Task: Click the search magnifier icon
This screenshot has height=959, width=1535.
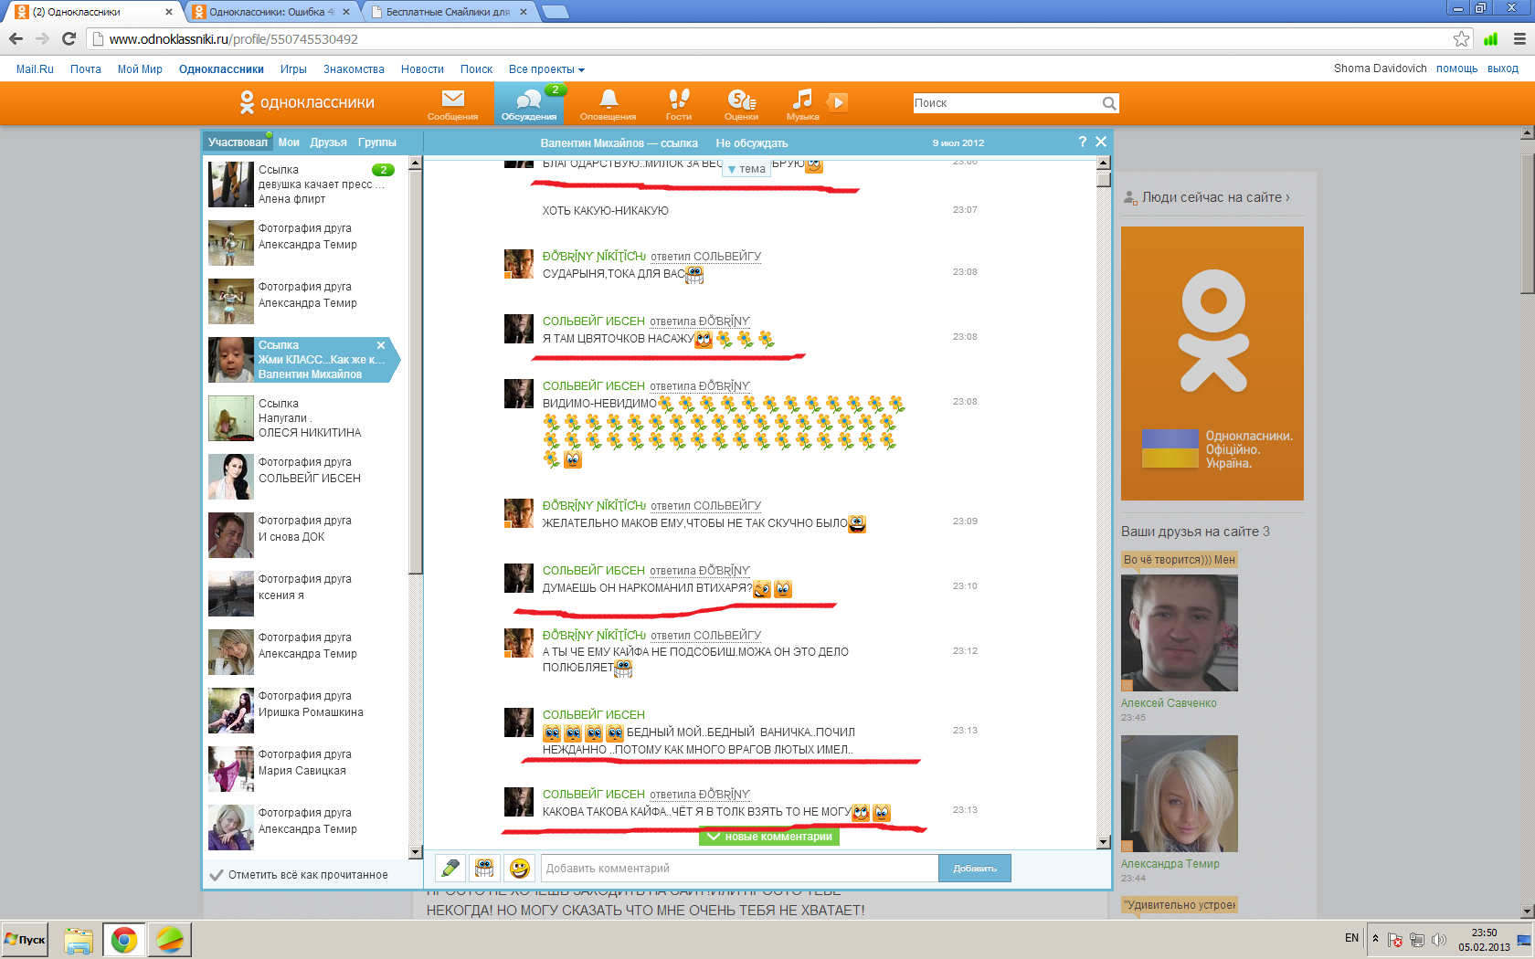Action: [1109, 103]
